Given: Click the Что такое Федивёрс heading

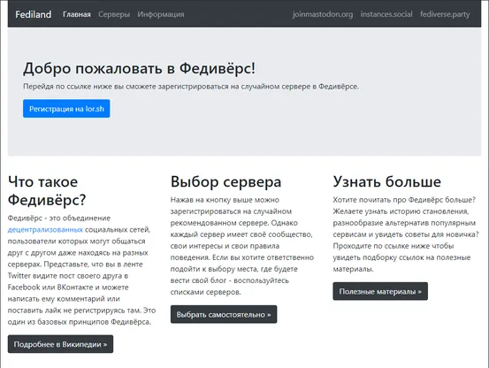Looking at the screenshot, I should [x=47, y=190].
